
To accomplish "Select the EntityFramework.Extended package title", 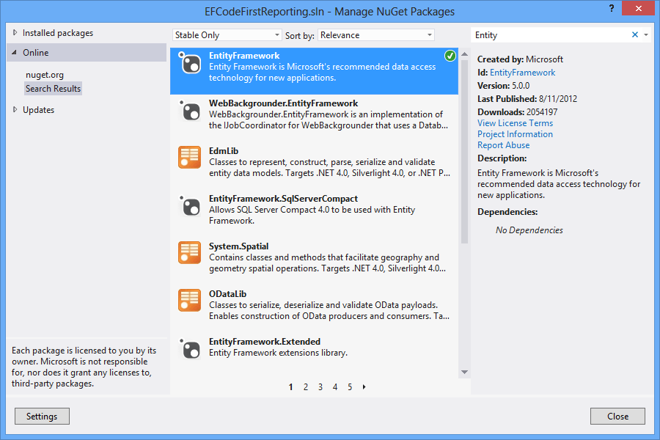I will tap(265, 341).
